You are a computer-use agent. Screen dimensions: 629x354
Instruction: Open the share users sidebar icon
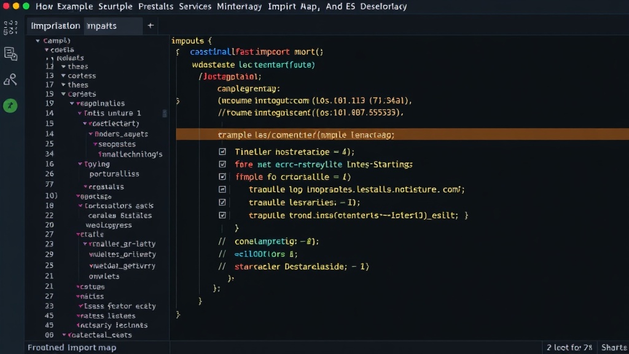tap(10, 79)
